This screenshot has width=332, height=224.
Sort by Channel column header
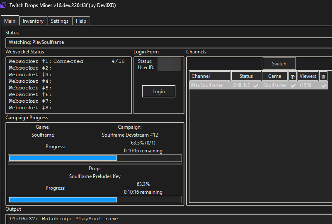pos(210,76)
